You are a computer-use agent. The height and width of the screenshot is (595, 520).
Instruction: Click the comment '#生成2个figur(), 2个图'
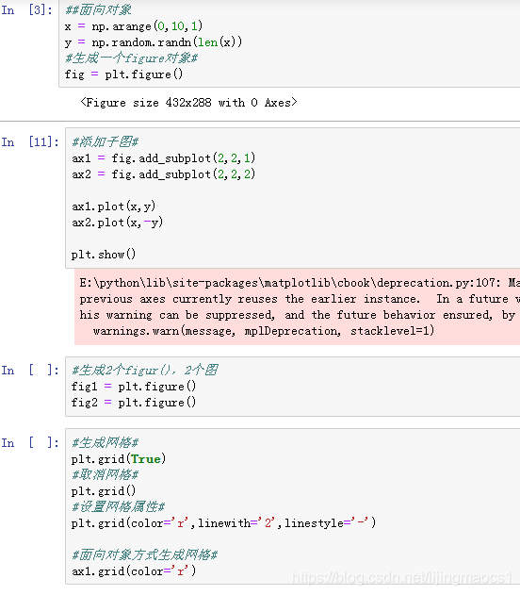coord(145,370)
